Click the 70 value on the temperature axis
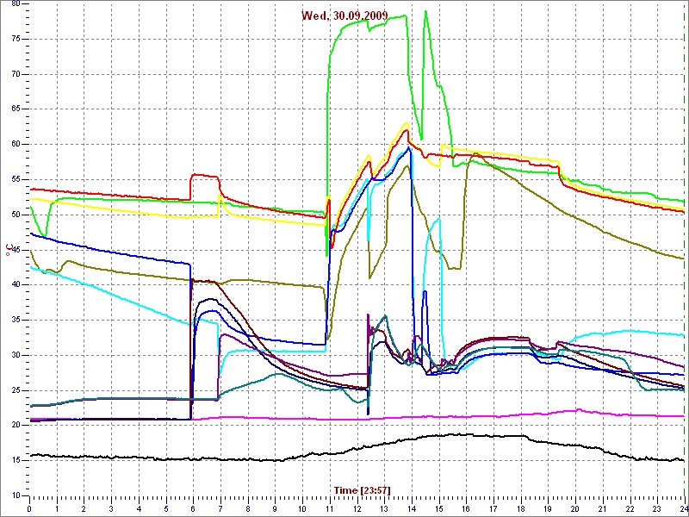Image resolution: width=689 pixels, height=517 pixels. coord(15,74)
